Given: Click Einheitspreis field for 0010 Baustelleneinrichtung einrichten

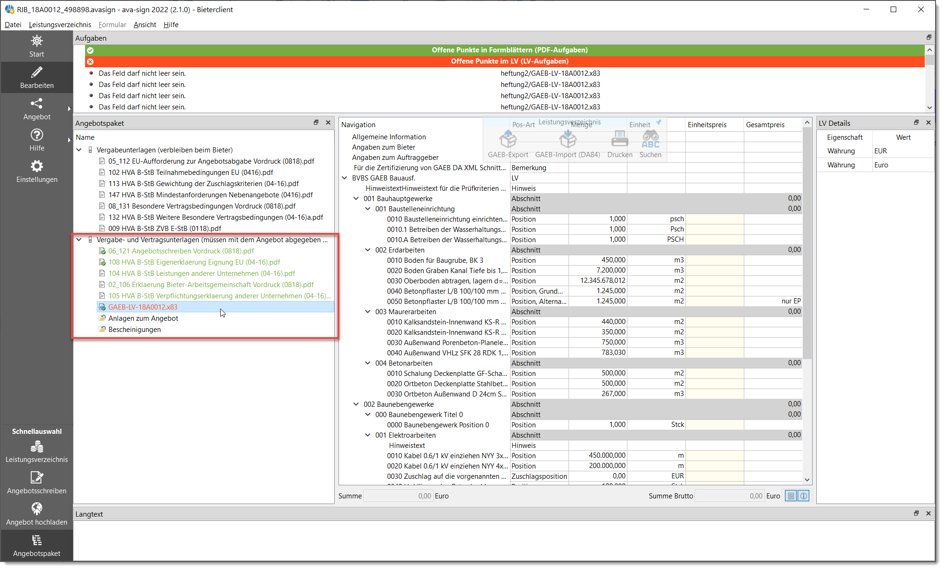Looking at the screenshot, I should [714, 219].
